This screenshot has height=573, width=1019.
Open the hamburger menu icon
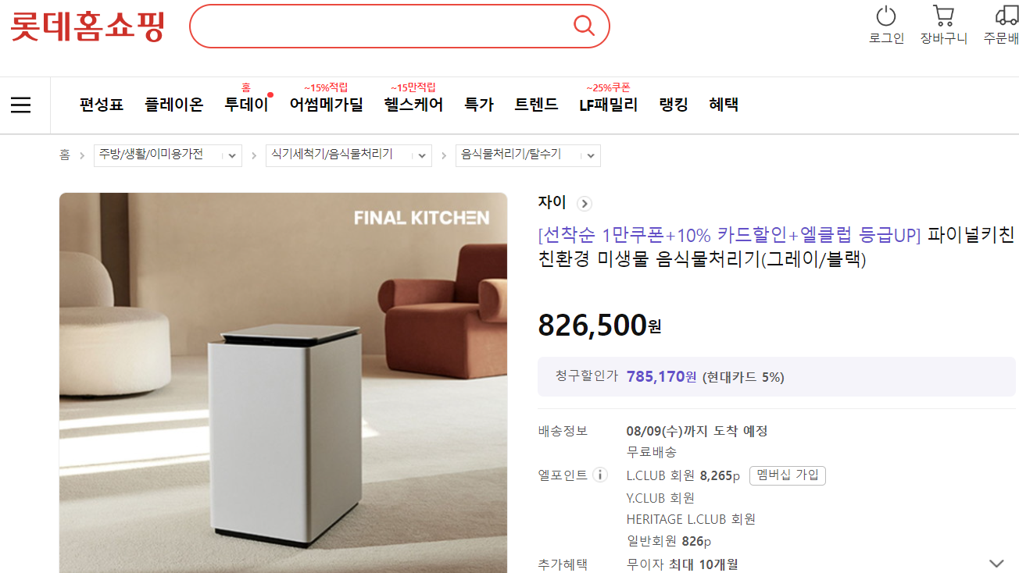click(21, 105)
